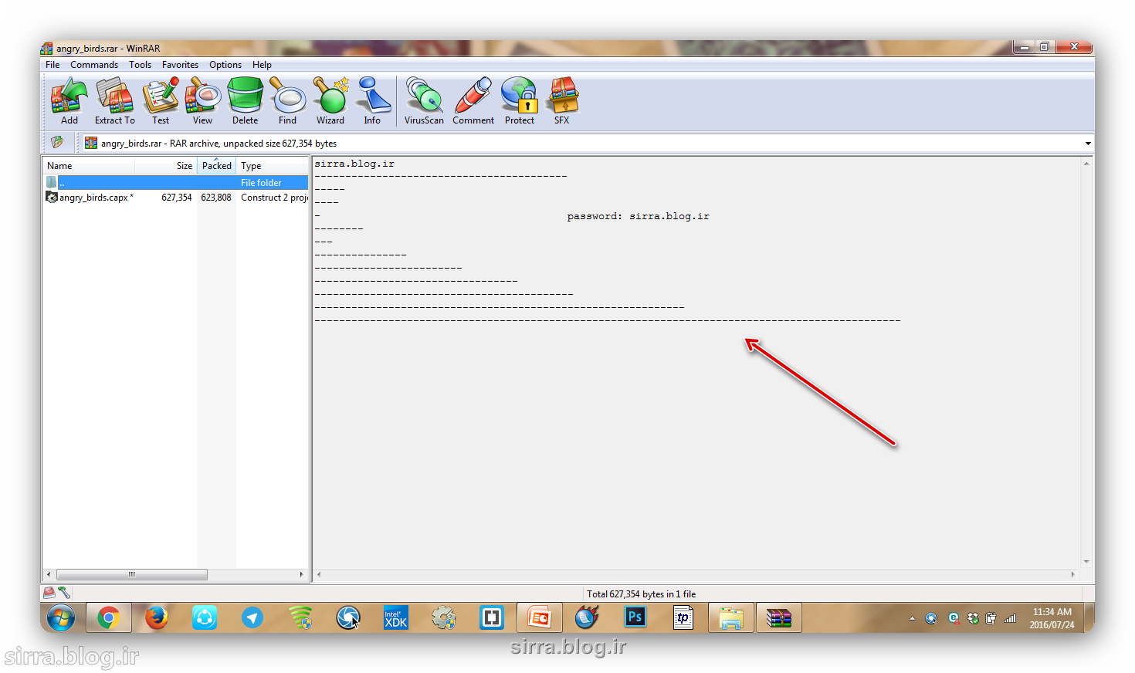Click WinRAR taskbar button
This screenshot has height=673, width=1135.
coord(779,618)
